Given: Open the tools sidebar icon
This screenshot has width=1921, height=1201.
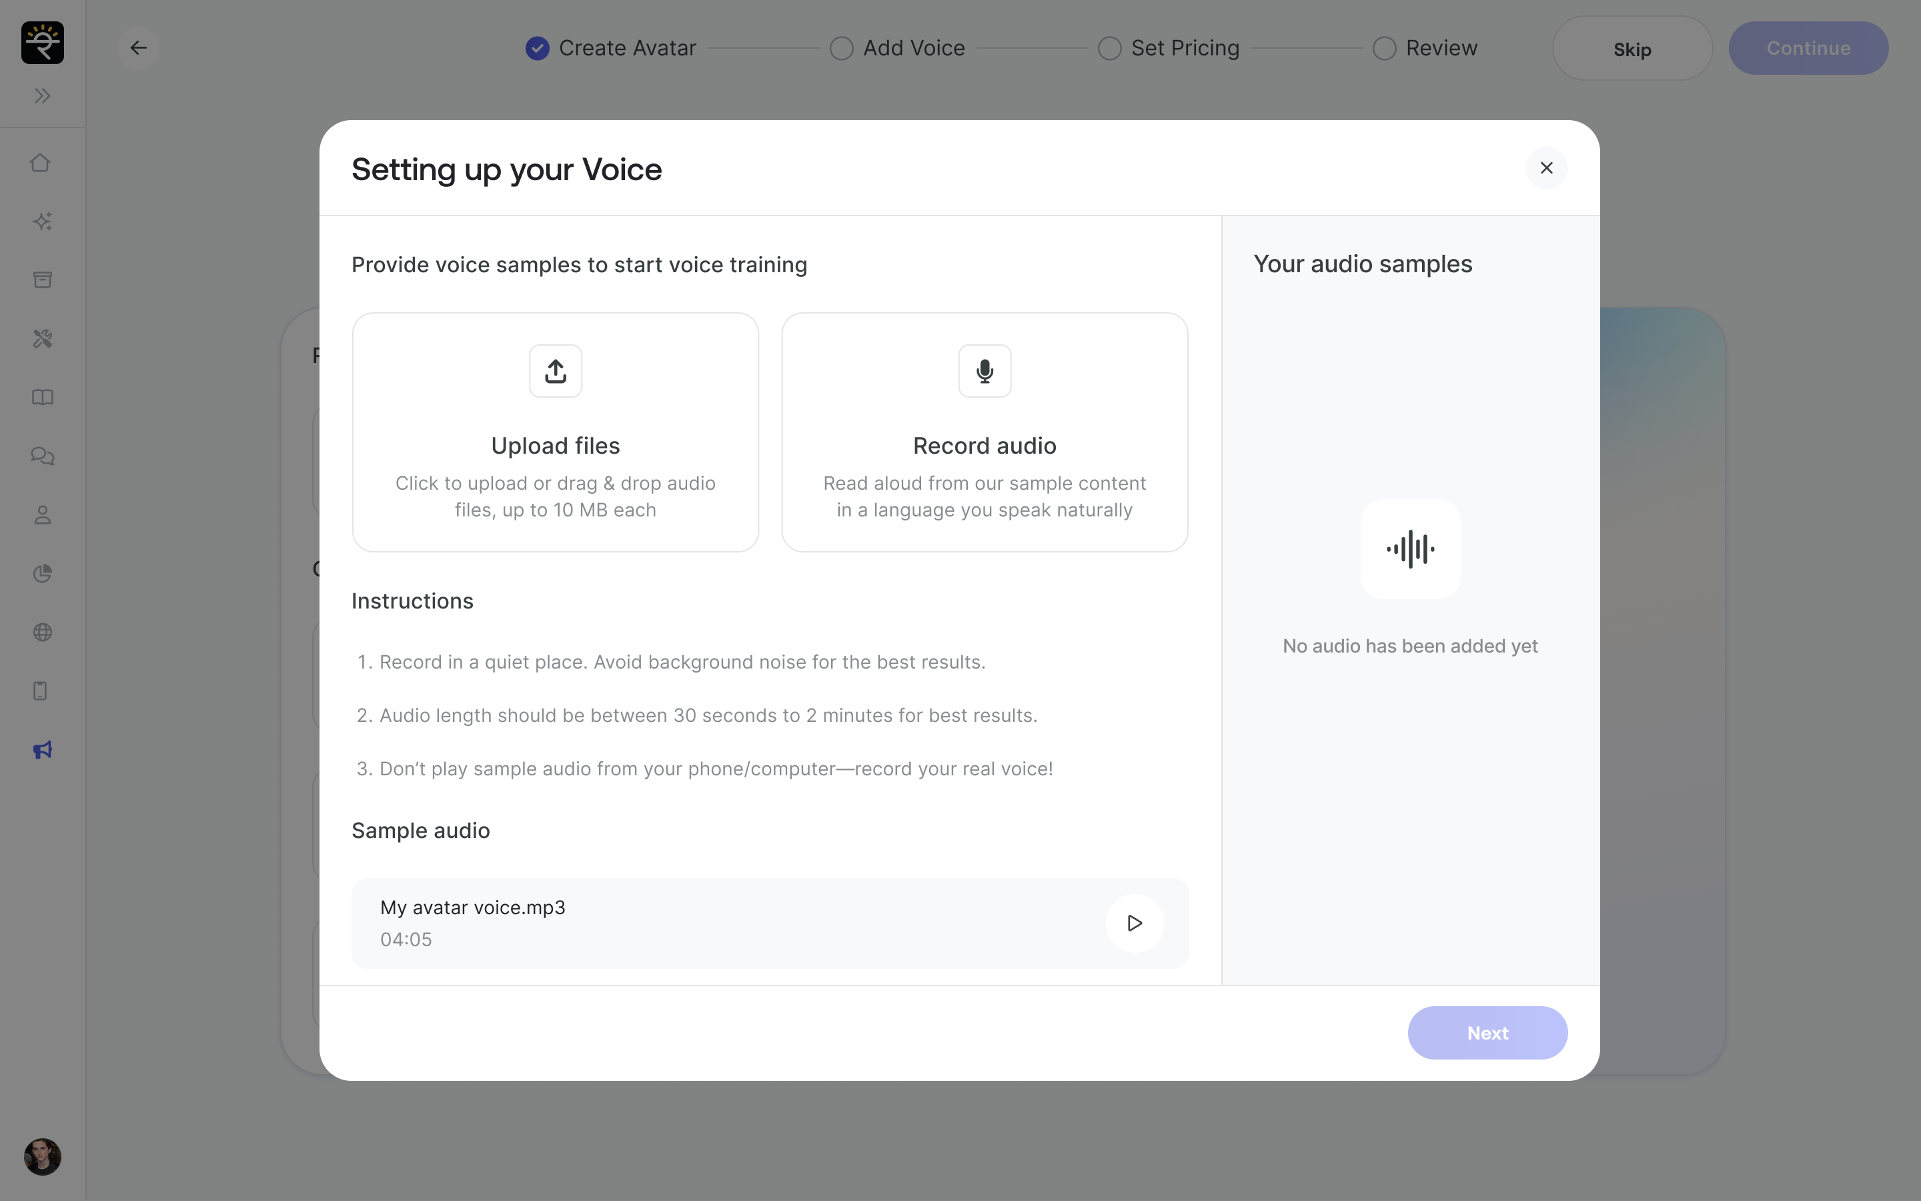Looking at the screenshot, I should 42,339.
